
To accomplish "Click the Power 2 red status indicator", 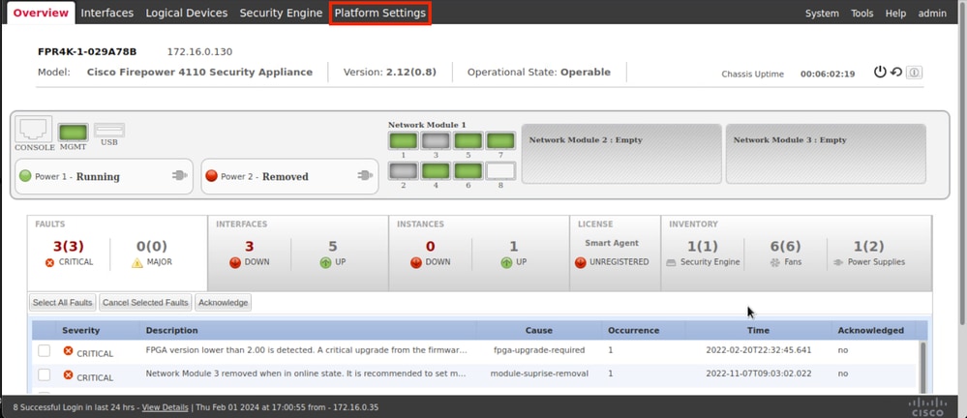I will (x=212, y=176).
